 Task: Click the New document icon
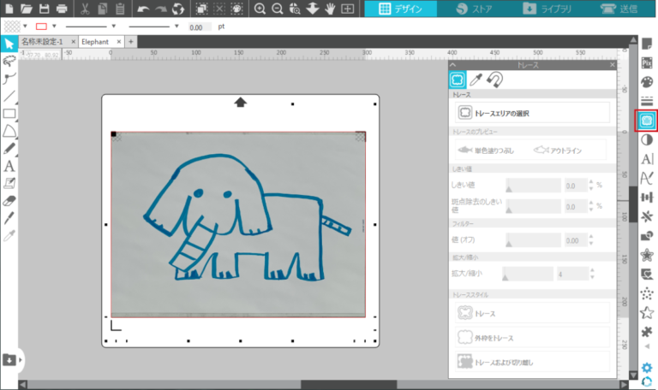(x=9, y=9)
